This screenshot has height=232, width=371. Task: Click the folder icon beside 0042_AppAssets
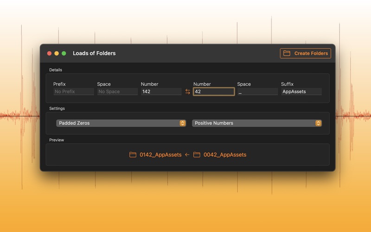click(197, 155)
